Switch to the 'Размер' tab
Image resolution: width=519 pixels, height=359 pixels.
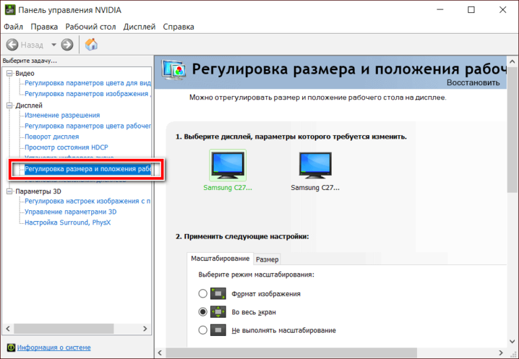point(267,260)
